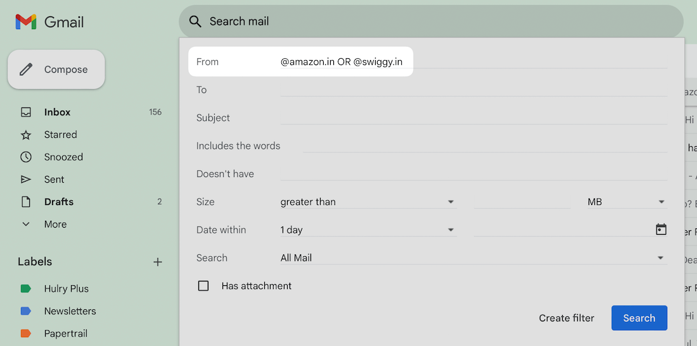Expand the Date within '1 day' dropdown
This screenshot has width=697, height=346.
pyautogui.click(x=368, y=230)
